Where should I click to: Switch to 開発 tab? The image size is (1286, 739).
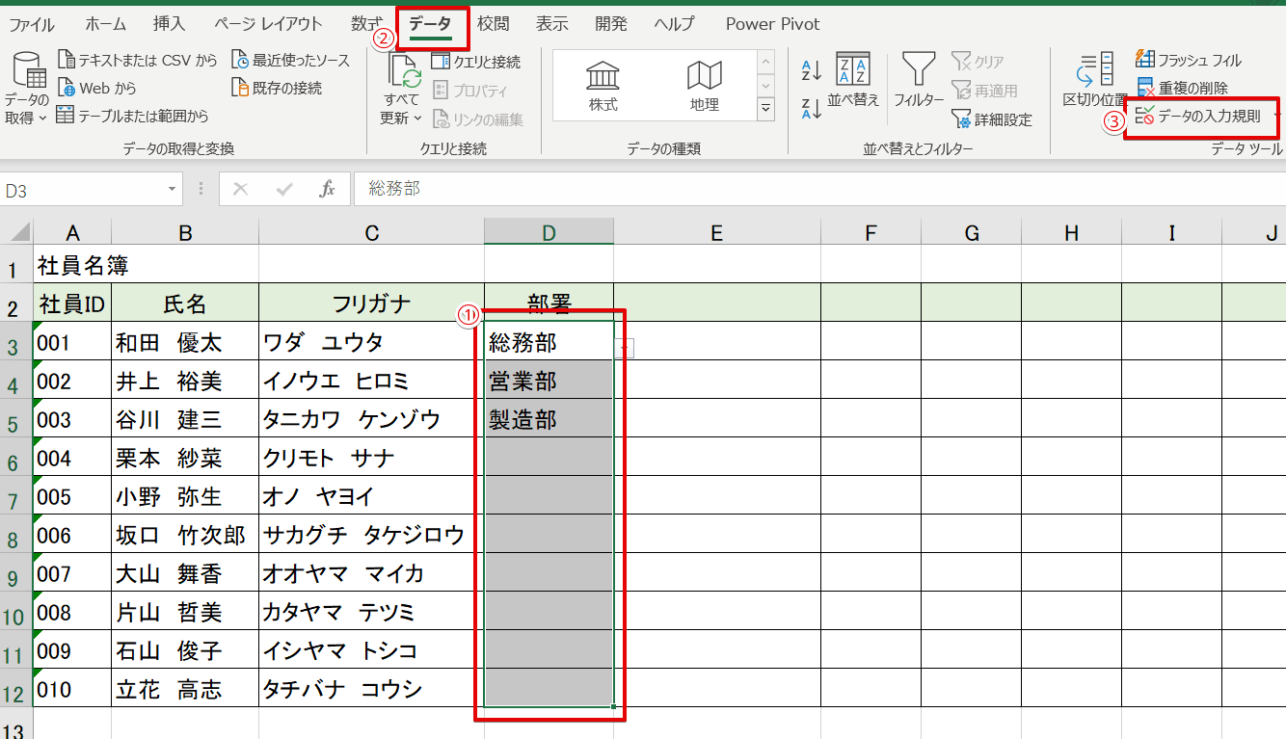(x=611, y=24)
